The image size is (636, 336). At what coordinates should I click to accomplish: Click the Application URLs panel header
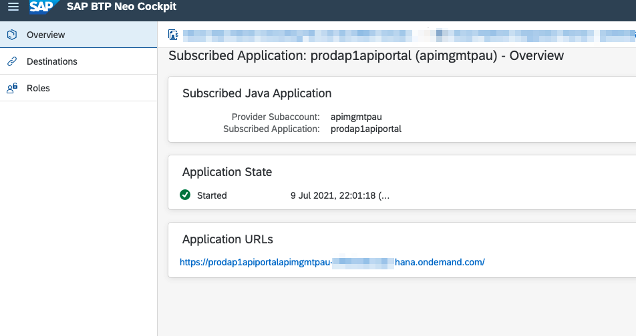(x=228, y=239)
